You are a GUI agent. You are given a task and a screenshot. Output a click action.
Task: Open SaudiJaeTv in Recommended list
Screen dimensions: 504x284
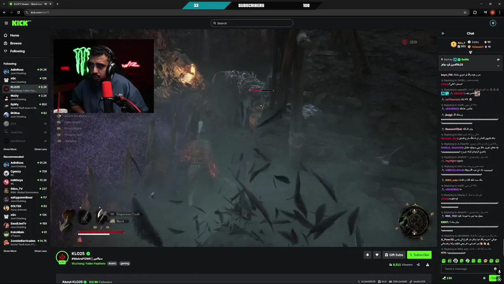[x=25, y=225]
